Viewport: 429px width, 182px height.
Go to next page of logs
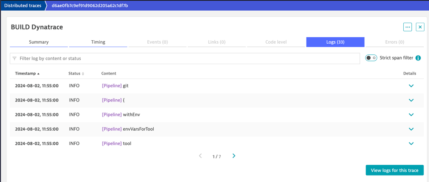pyautogui.click(x=234, y=156)
